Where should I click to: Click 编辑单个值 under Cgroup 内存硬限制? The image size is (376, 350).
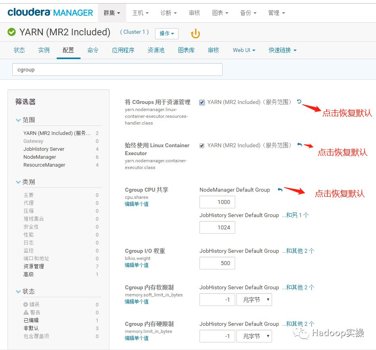(x=137, y=338)
